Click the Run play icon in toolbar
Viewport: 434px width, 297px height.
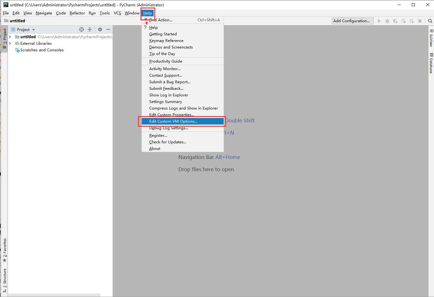(379, 21)
